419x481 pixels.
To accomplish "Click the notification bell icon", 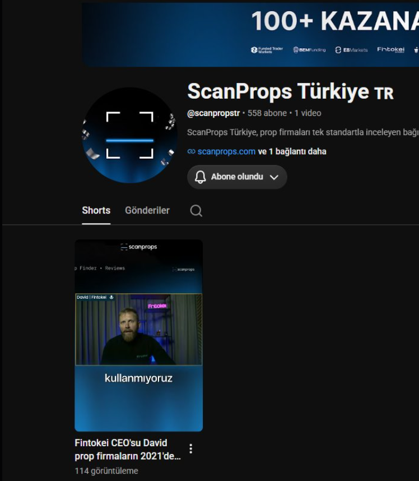I will tap(200, 177).
